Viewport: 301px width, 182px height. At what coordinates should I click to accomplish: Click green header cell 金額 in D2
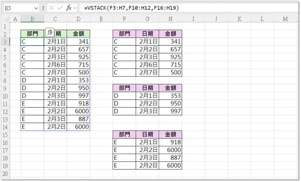point(79,34)
